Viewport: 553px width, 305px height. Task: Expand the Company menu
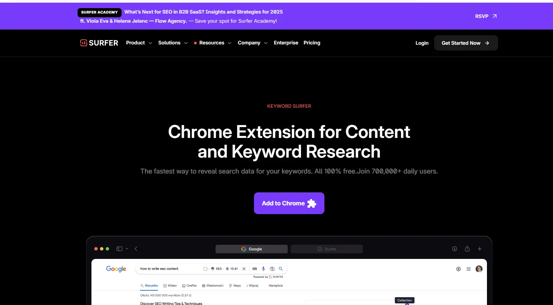253,43
